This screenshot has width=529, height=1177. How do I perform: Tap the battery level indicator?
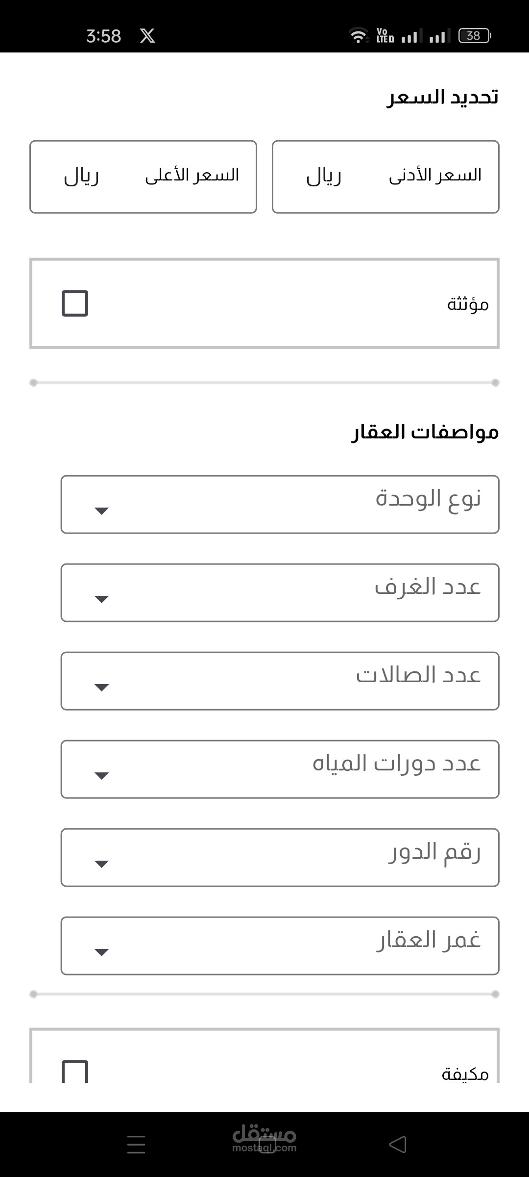point(474,36)
